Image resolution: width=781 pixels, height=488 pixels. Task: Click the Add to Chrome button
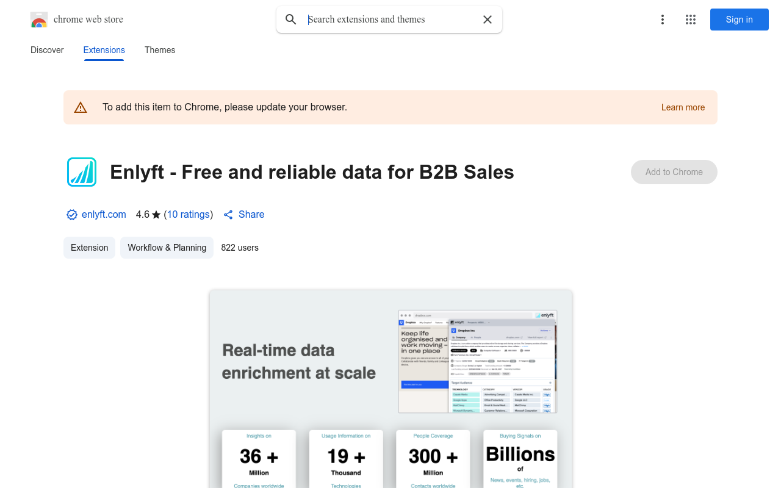(x=674, y=172)
